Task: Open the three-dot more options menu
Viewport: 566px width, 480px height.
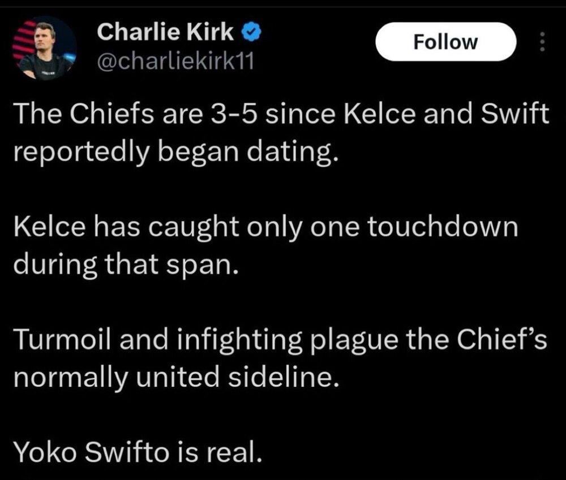Action: pos(541,42)
